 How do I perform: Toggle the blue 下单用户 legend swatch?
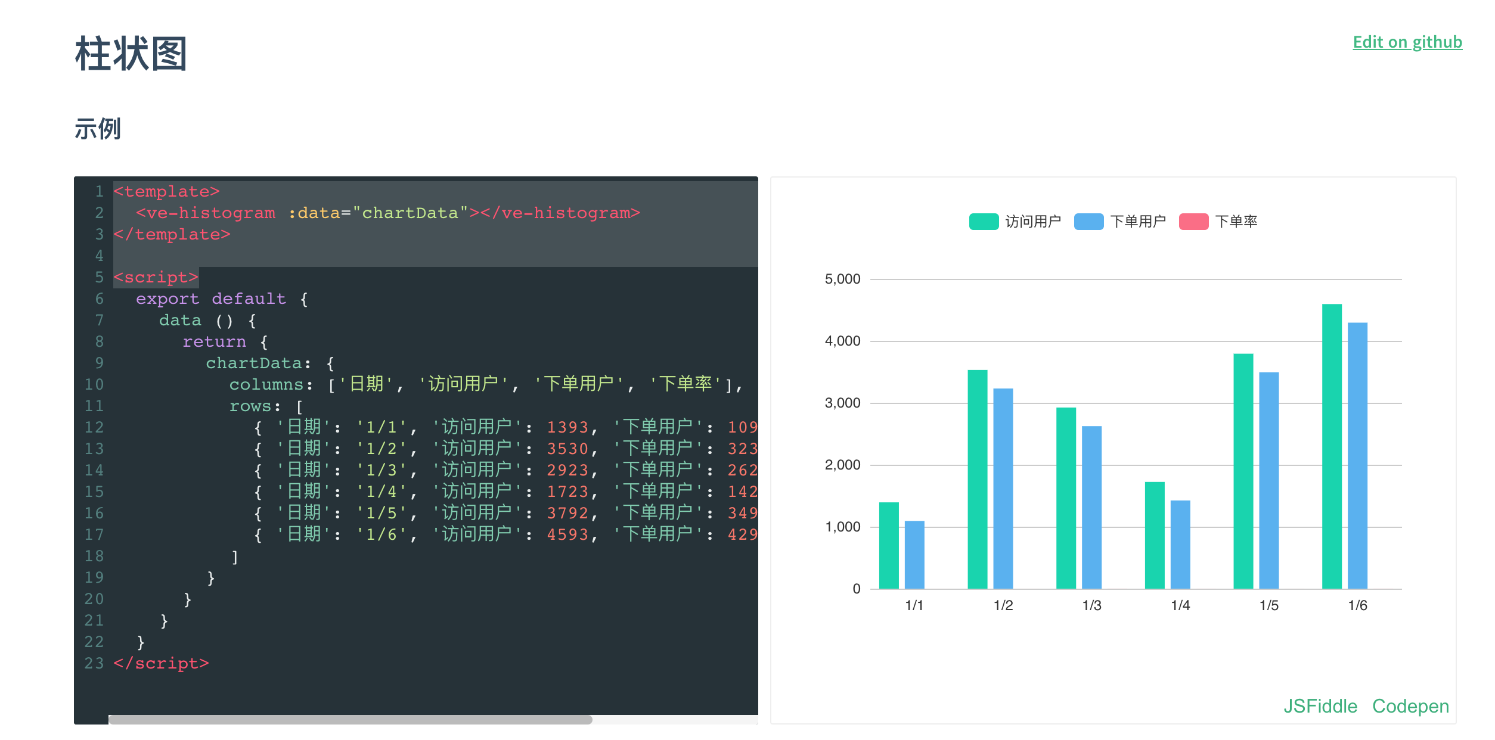(x=1088, y=222)
